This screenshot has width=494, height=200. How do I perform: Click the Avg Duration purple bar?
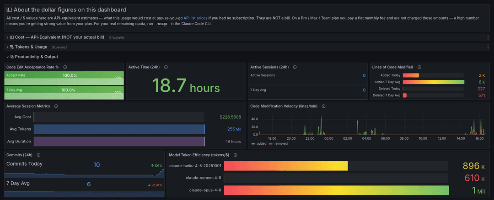click(x=119, y=142)
